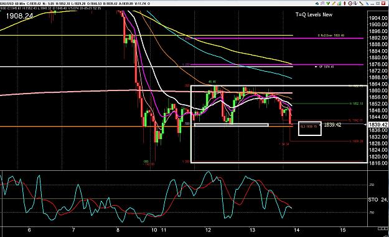Screen dimensions: 389x237
Task: Click the L:1829.28 low value in title bar
Action: pos(78,4)
